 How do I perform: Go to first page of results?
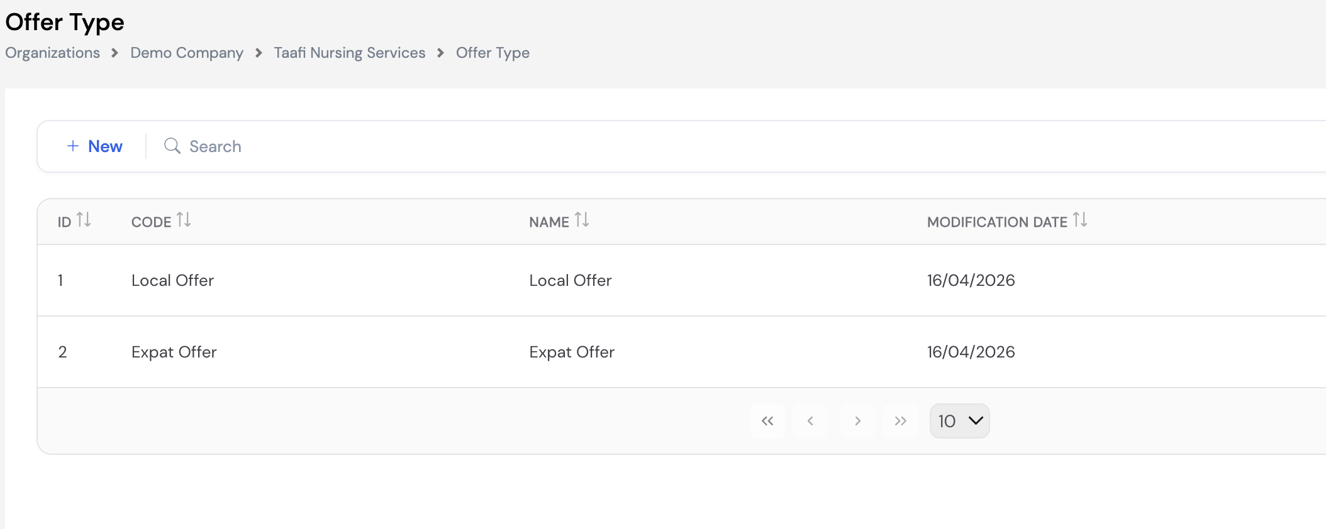tap(767, 421)
